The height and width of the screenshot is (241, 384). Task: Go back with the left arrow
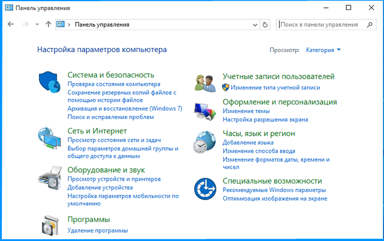(11, 24)
